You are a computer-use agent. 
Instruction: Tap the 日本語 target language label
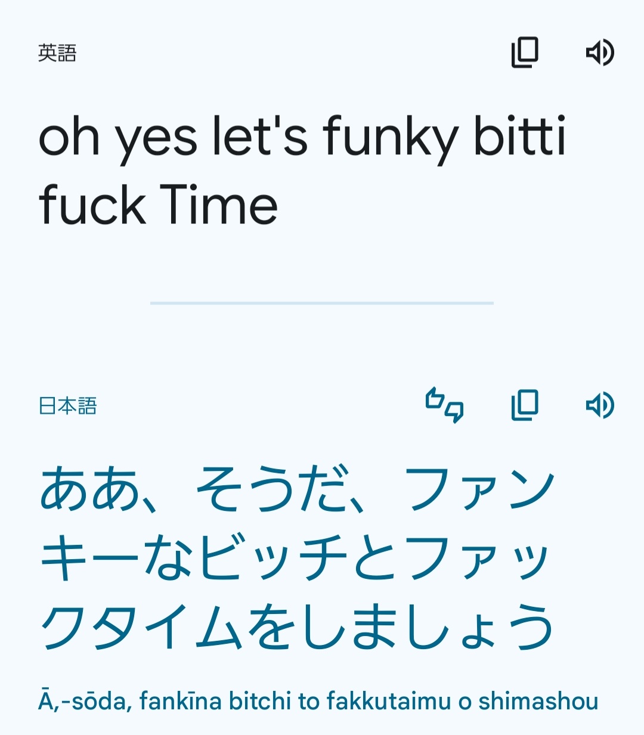point(67,406)
